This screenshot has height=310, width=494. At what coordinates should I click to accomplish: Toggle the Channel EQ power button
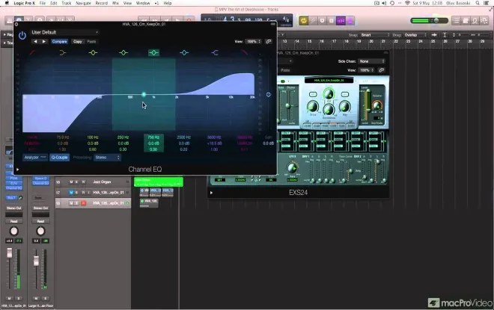(22, 35)
